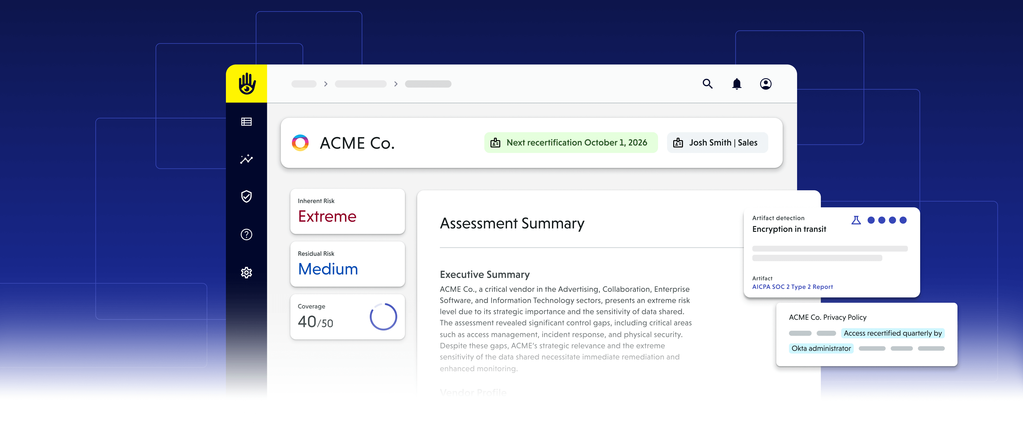
Task: Open the Residual Risk Medium card
Action: tap(347, 264)
